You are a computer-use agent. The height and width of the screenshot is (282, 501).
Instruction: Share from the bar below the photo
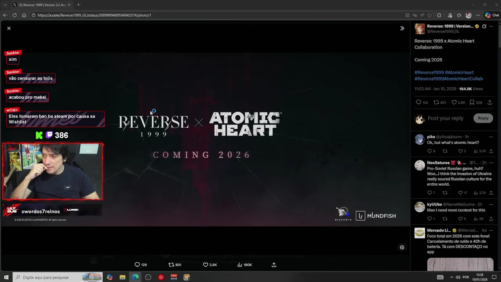[x=274, y=265]
